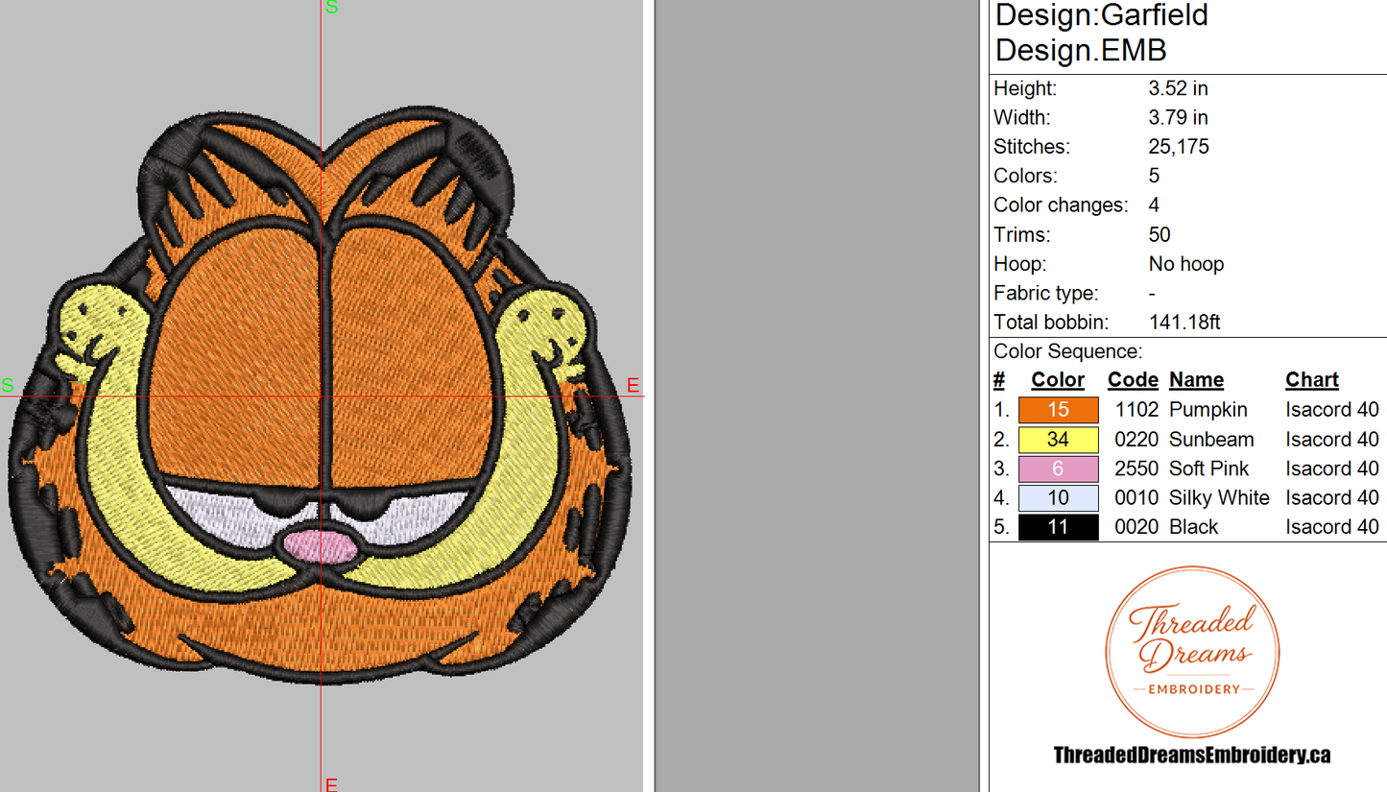Click the green S start marker at top
This screenshot has width=1387, height=792.
click(331, 7)
